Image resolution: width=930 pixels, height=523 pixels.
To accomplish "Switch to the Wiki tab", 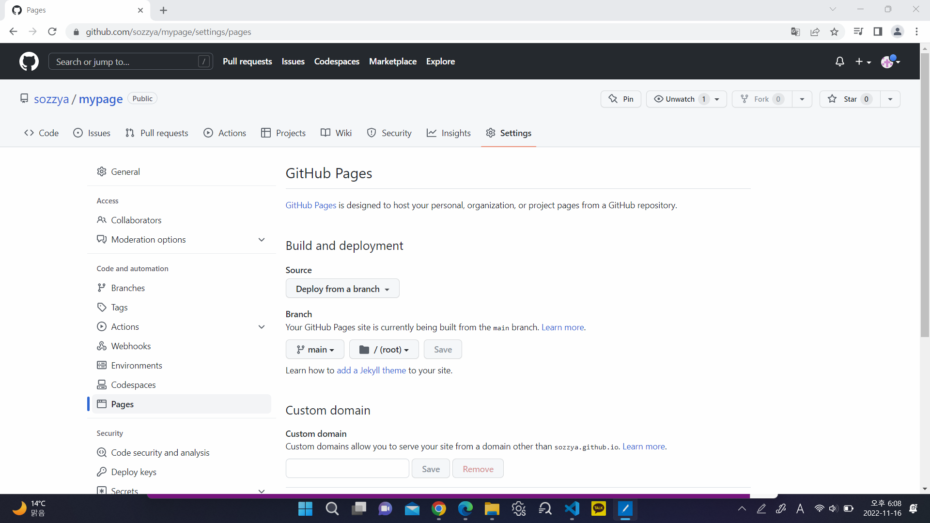I will (336, 133).
